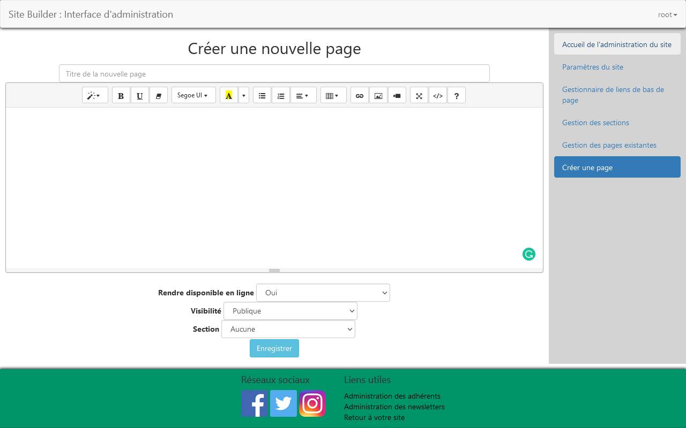Clear font style with eraser icon
The height and width of the screenshot is (428, 686).
point(159,95)
